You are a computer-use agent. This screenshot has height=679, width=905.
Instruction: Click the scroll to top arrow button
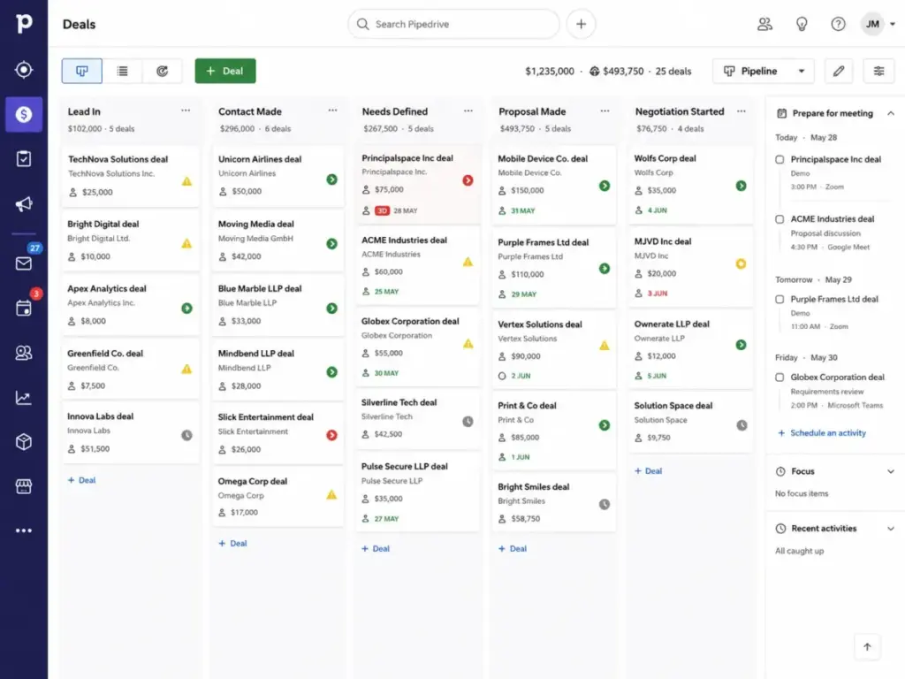click(867, 646)
